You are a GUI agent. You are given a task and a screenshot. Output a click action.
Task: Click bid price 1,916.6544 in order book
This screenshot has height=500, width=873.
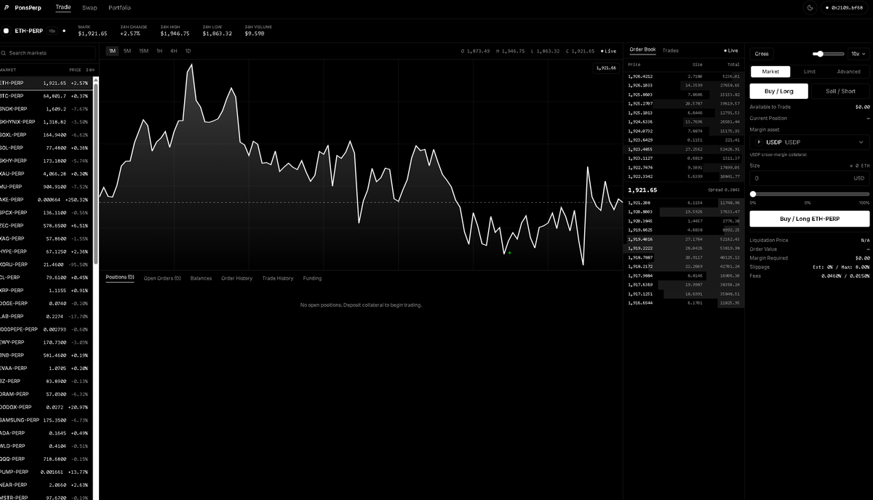point(640,302)
